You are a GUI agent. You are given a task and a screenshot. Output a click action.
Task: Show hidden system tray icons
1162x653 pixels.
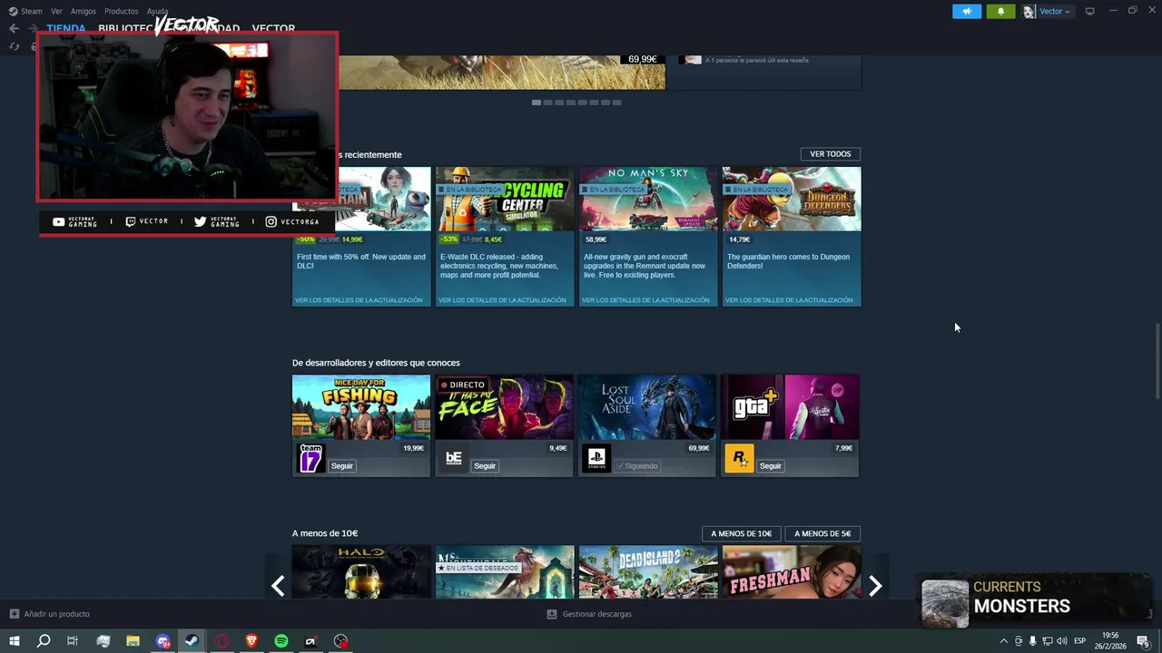pyautogui.click(x=1003, y=641)
